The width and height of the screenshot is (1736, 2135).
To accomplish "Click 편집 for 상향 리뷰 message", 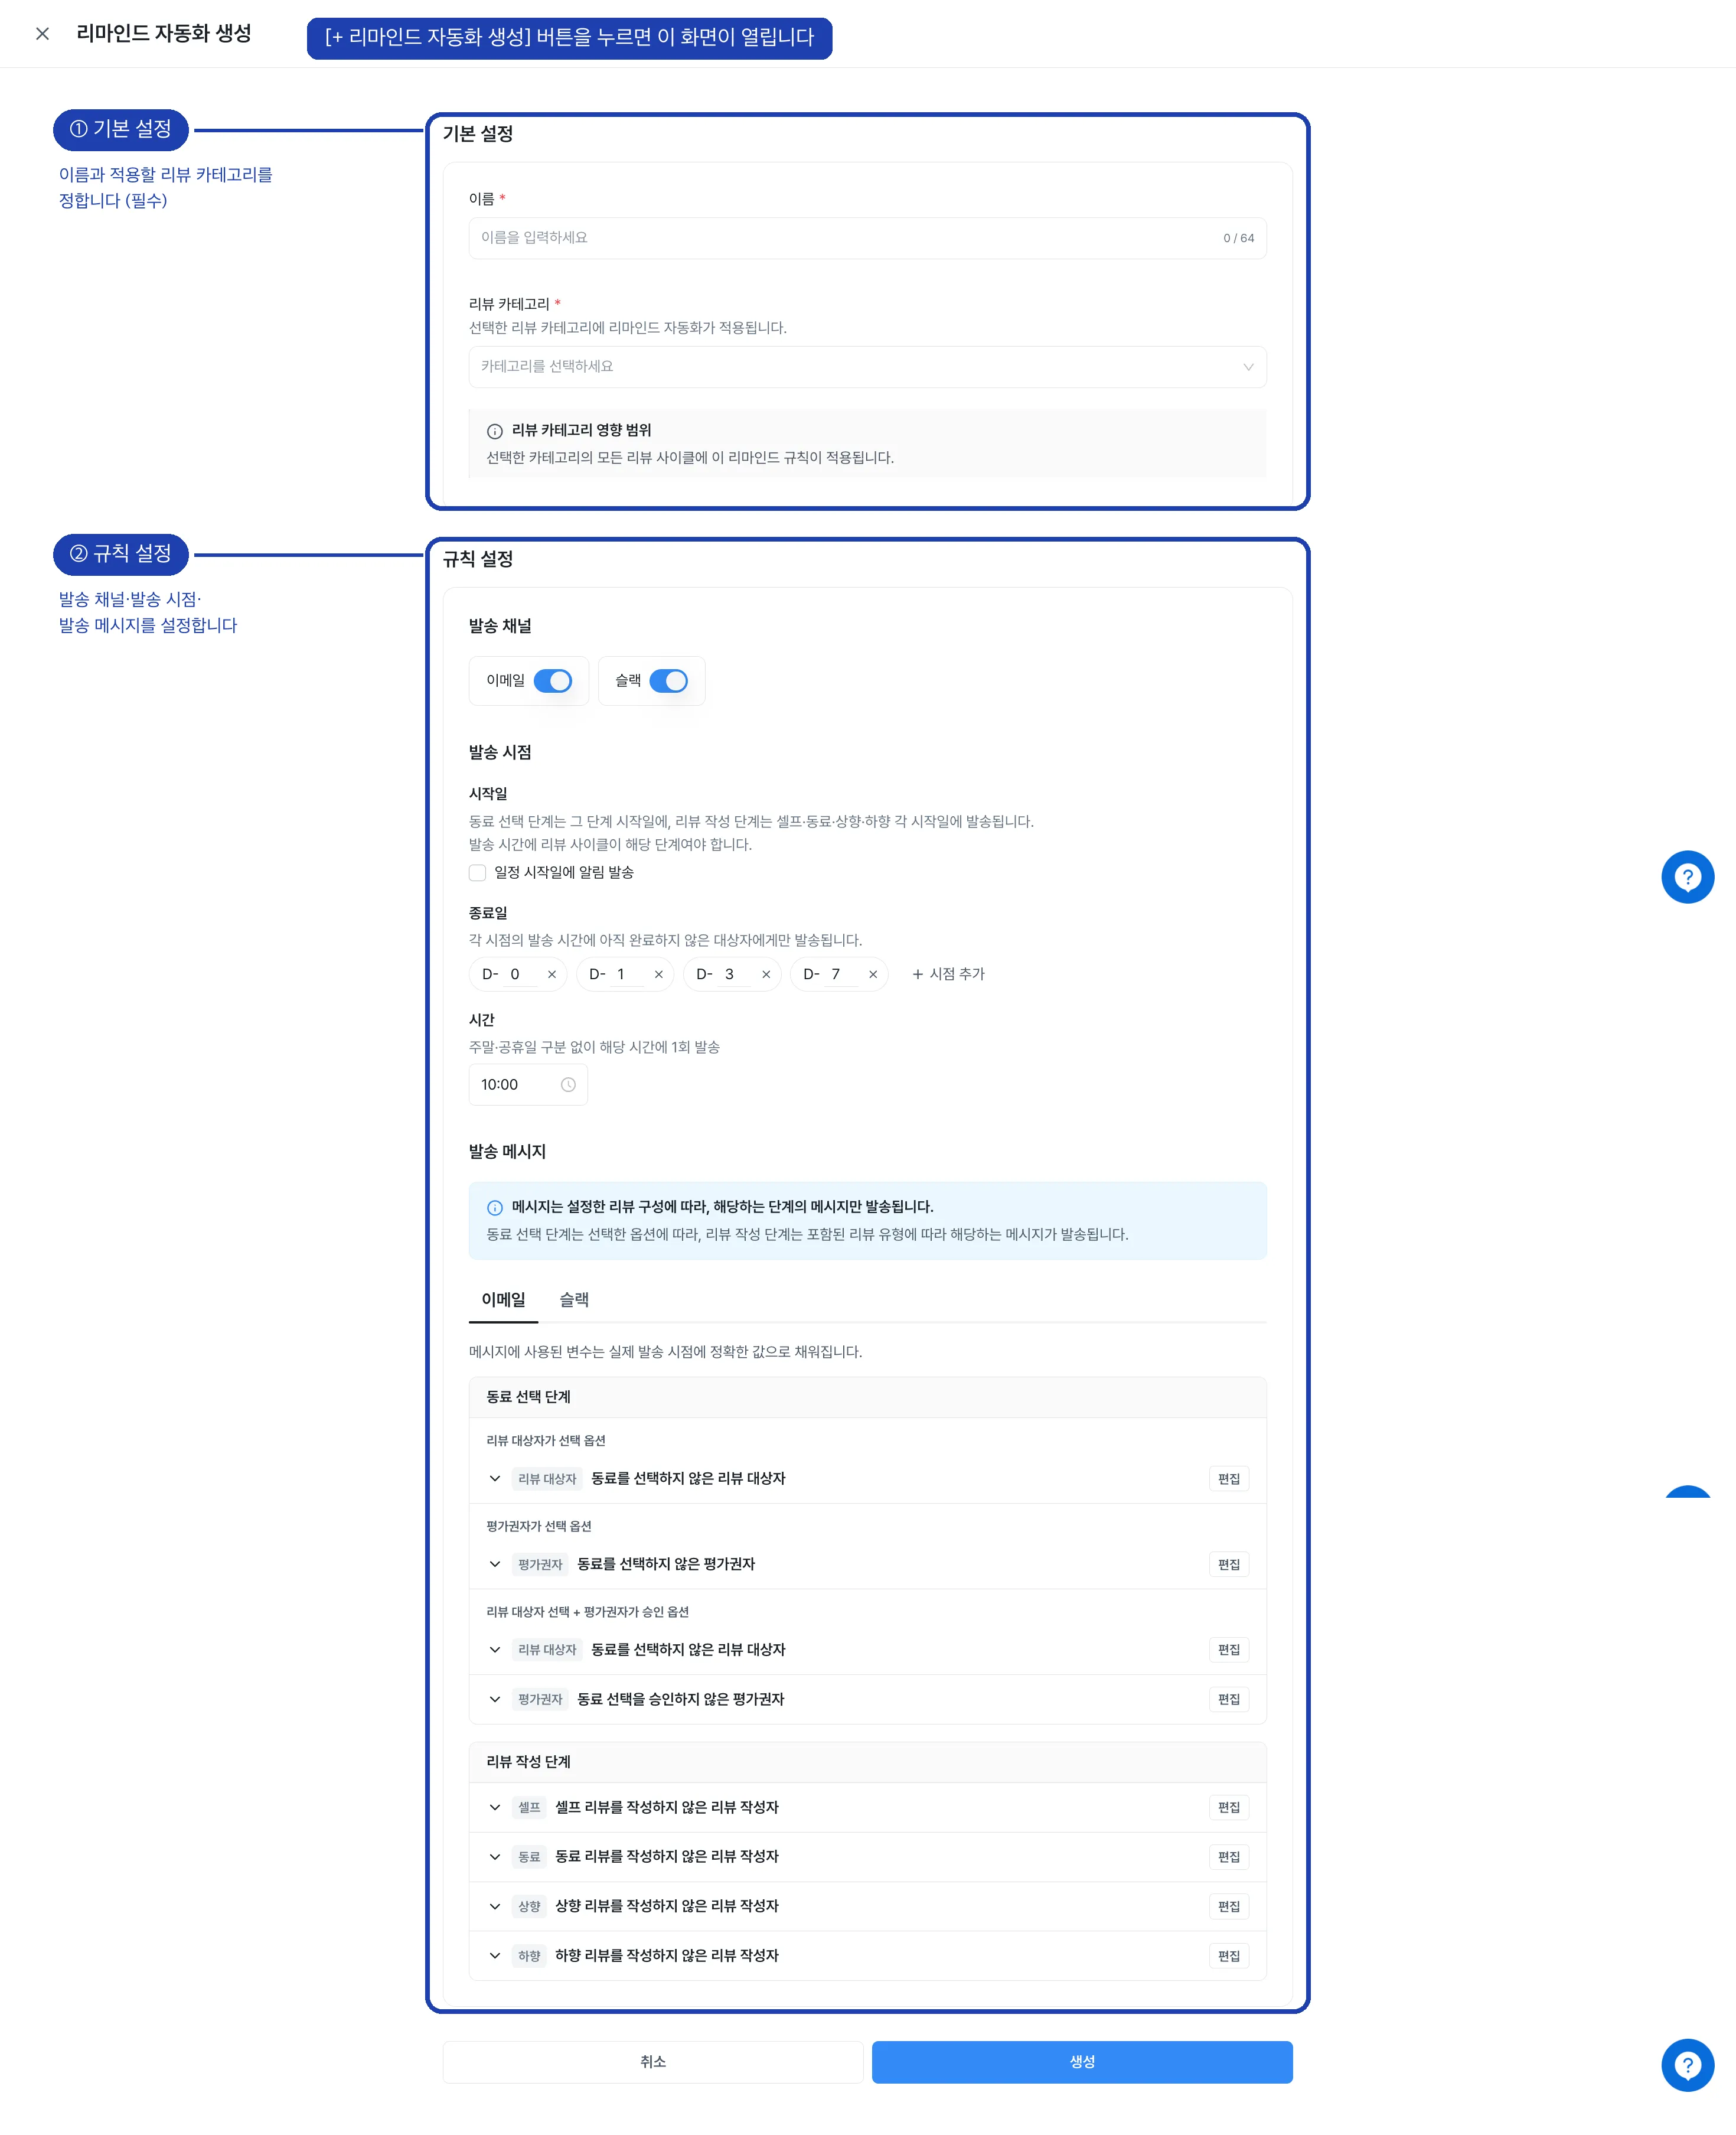I will (1228, 1907).
